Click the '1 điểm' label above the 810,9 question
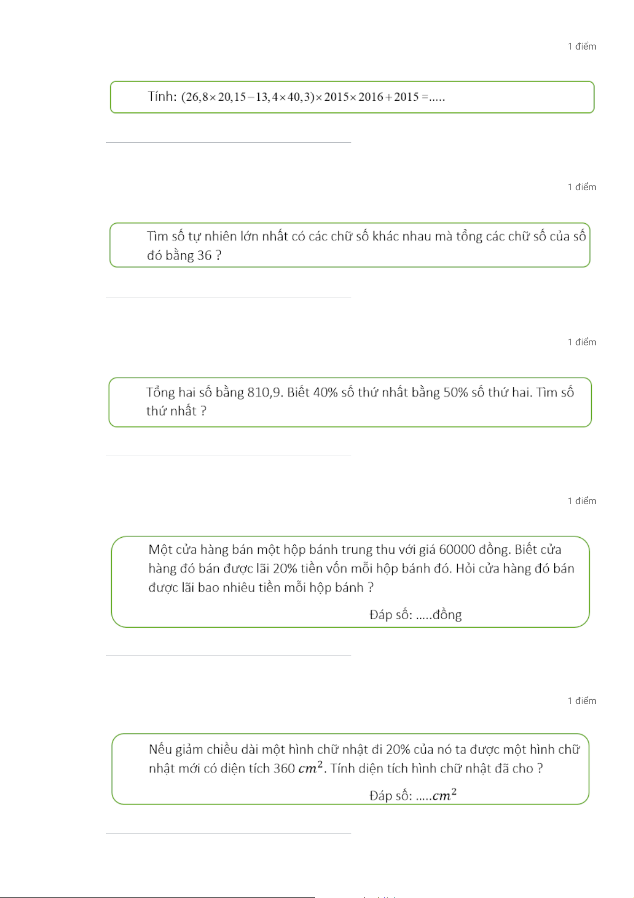 [582, 342]
